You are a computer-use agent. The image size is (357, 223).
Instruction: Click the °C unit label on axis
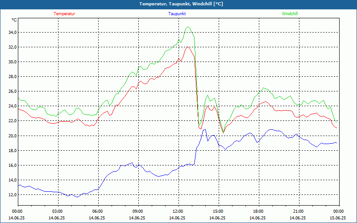point(14,20)
